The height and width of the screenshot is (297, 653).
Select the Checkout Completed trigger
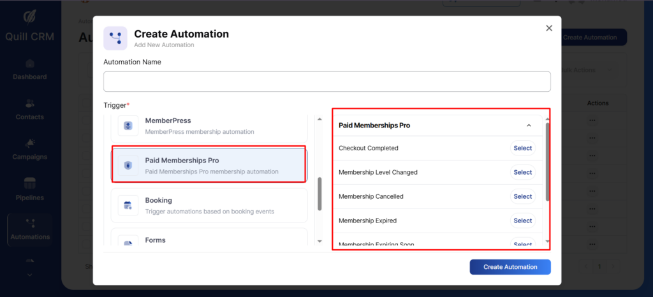[522, 148]
